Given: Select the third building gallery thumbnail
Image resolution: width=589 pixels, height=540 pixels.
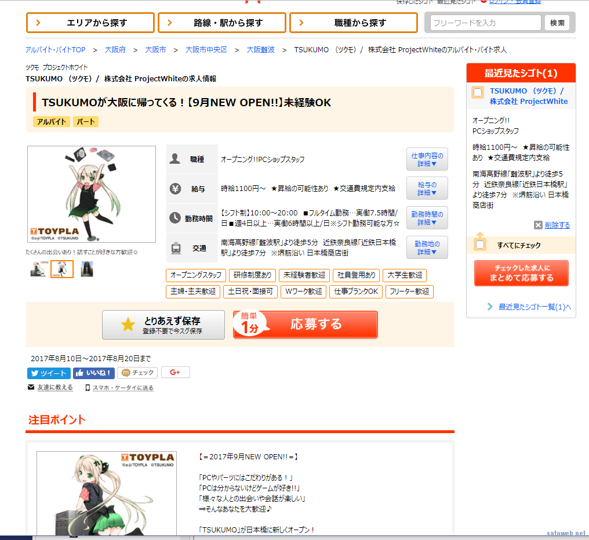Looking at the screenshot, I should pos(87,269).
